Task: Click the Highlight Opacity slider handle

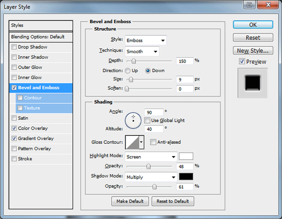Action: coord(149,166)
